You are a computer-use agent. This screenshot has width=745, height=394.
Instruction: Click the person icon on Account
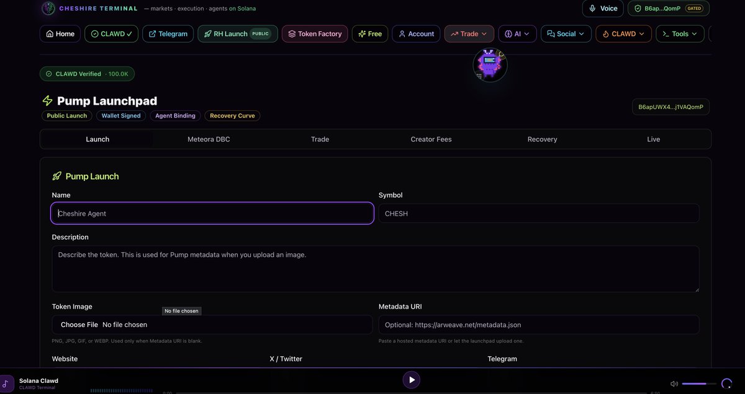[x=402, y=34]
